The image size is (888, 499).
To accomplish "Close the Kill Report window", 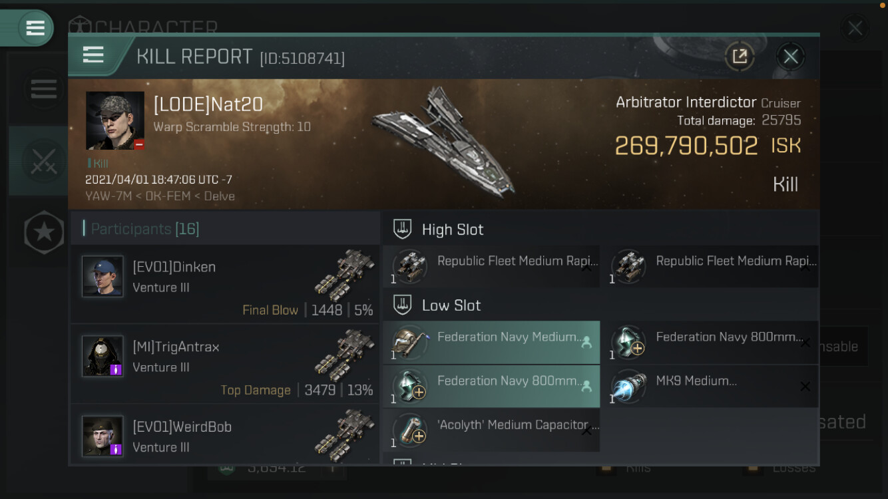I will [x=791, y=57].
